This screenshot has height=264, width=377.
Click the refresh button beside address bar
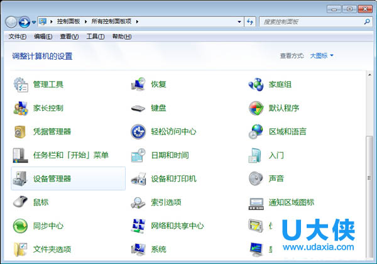(250, 22)
